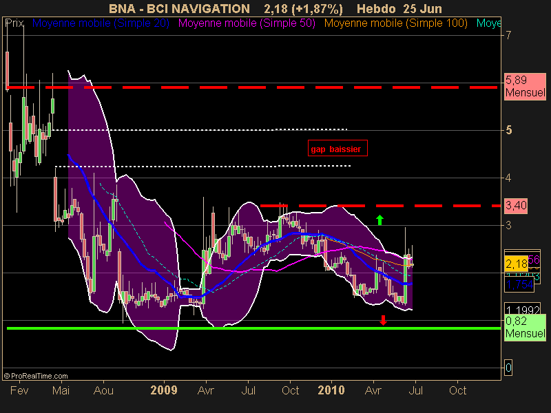Click the '3' value on price axis
The image size is (551, 413).
coord(508,225)
